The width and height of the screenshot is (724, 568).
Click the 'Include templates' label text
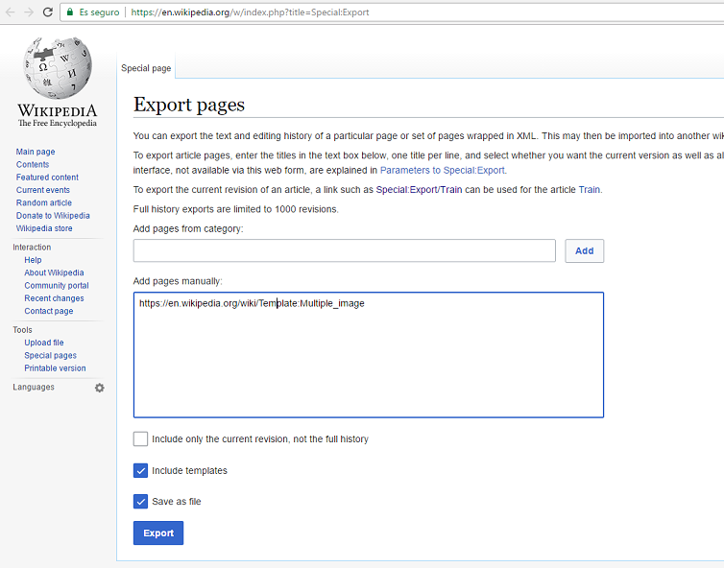pyautogui.click(x=190, y=471)
